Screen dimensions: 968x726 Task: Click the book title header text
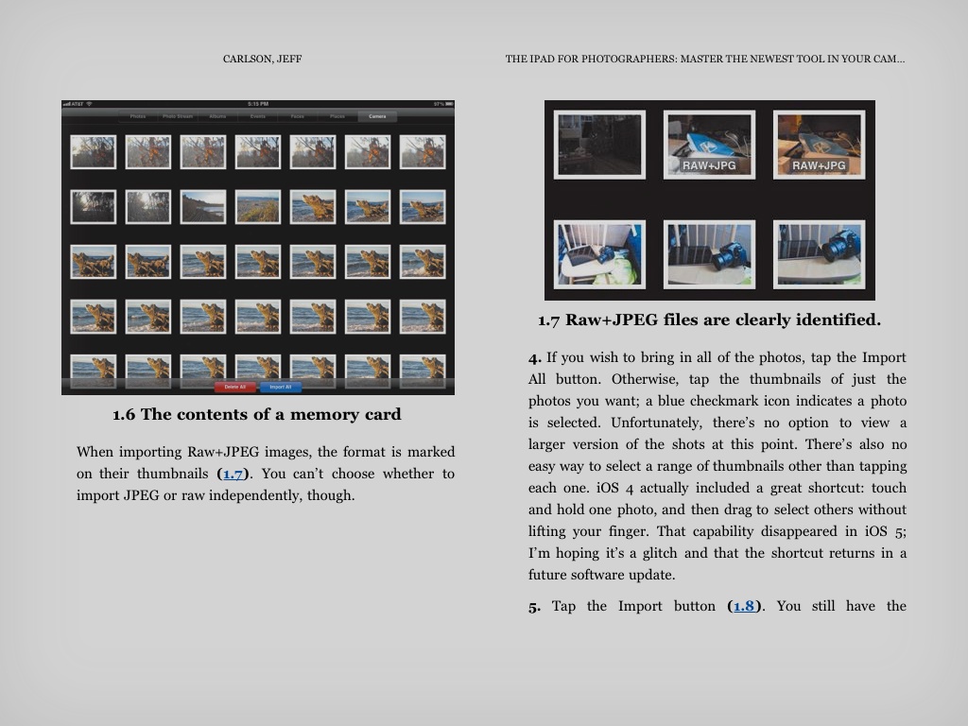click(705, 60)
